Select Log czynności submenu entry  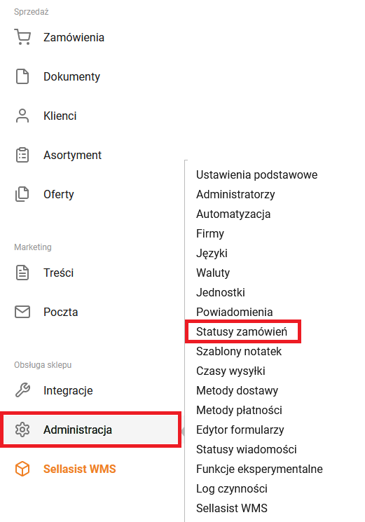click(232, 488)
